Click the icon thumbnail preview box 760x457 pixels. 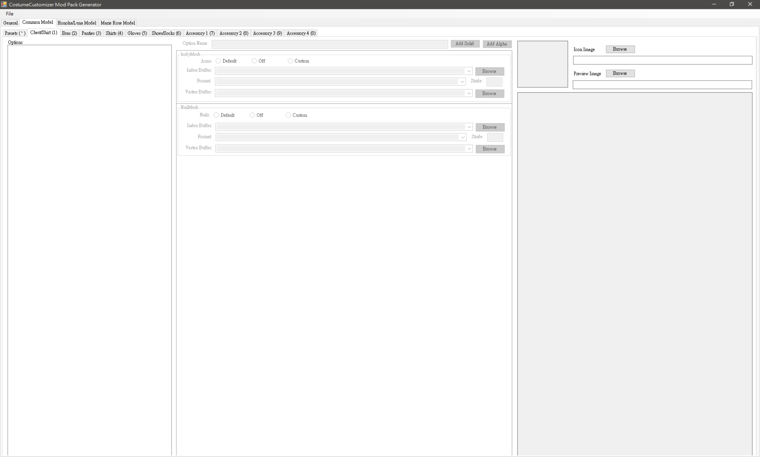(x=542, y=64)
